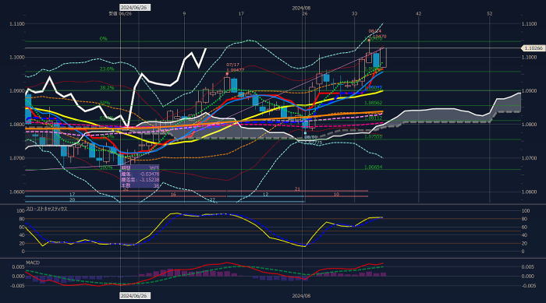The height and width of the screenshot is (303, 546).
Task: Select the current price tag 1.10266
Action: [x=533, y=48]
